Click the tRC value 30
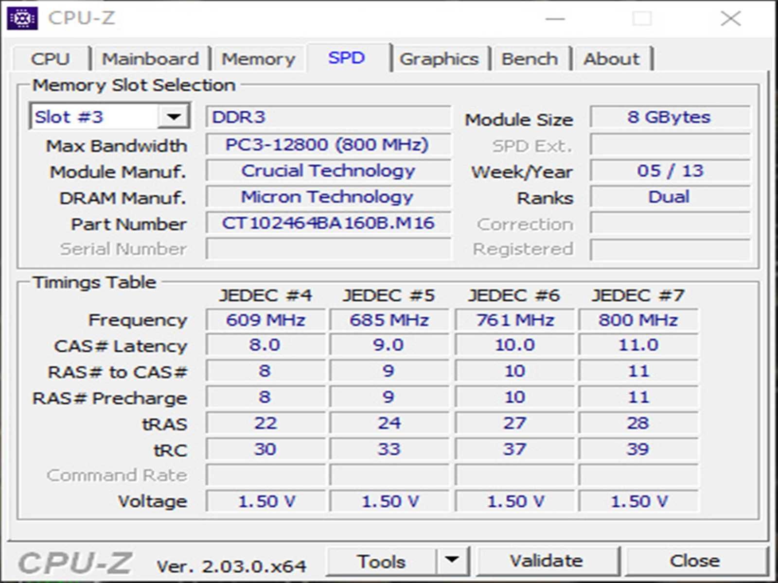The width and height of the screenshot is (778, 583). [265, 449]
